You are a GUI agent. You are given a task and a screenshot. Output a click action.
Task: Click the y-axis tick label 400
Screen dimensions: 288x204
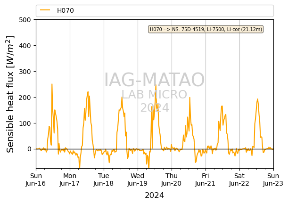[25, 46]
